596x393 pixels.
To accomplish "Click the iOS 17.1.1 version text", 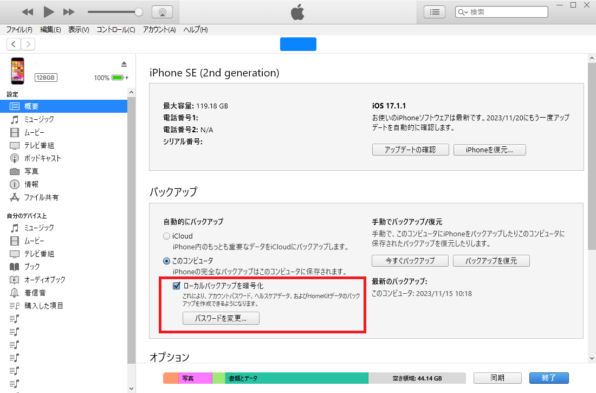I will (x=389, y=106).
